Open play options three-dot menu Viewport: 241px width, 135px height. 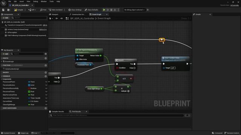coord(118,10)
